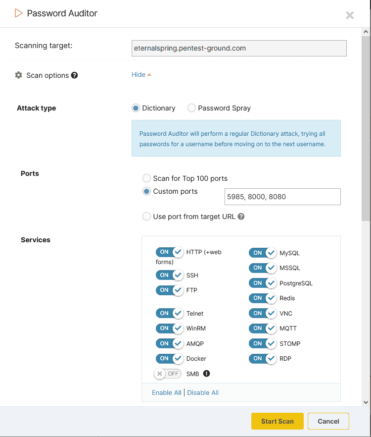Click the custom ports input field
The width and height of the screenshot is (371, 437).
[282, 197]
